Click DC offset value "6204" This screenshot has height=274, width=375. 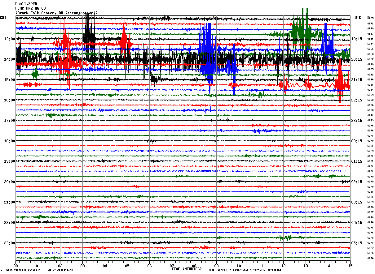(370, 44)
